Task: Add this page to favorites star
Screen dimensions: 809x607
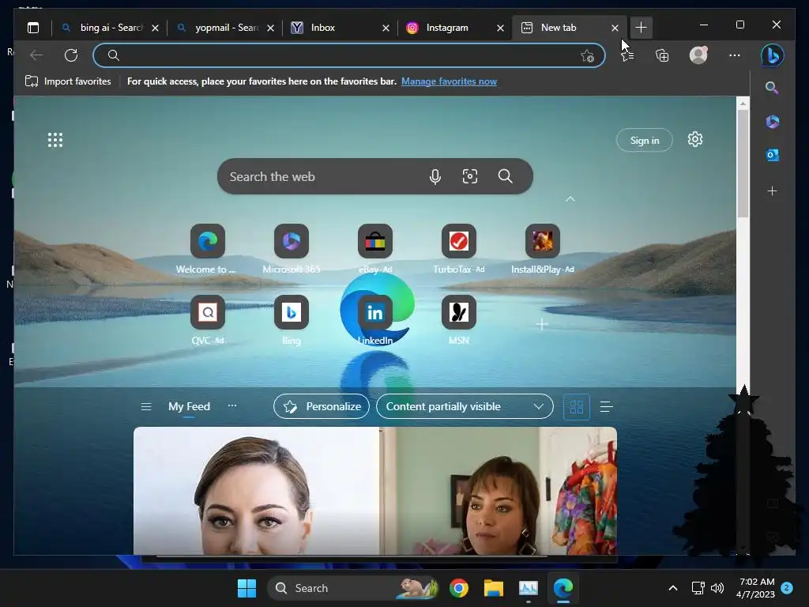Action: tap(587, 56)
